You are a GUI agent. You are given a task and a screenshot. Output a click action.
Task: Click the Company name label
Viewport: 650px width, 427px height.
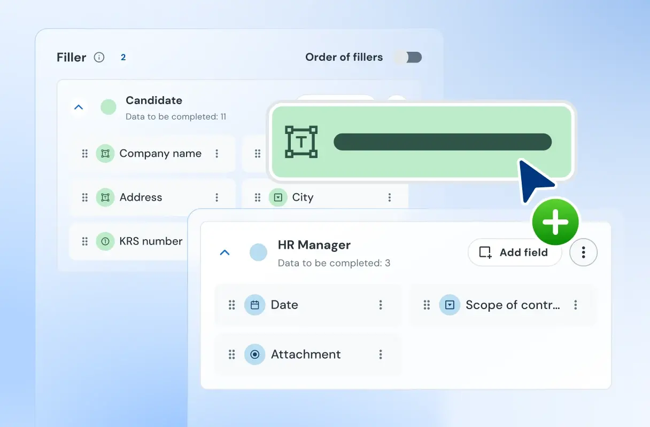pyautogui.click(x=160, y=154)
